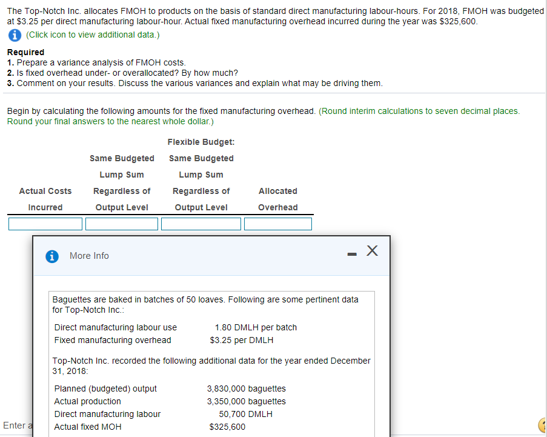Viewport: 547px width, 437px height.
Task: Click the second Same Budgeted Lump Sum field
Action: point(201,223)
